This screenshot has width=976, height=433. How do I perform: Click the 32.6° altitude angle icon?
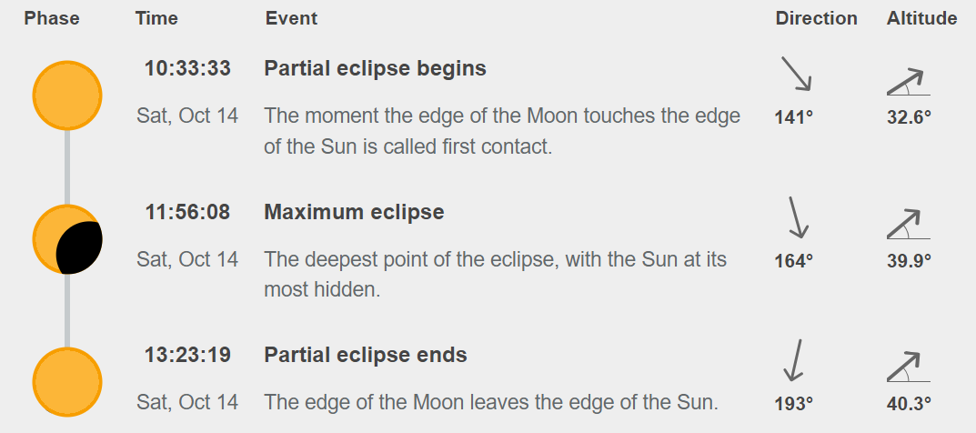point(908,82)
